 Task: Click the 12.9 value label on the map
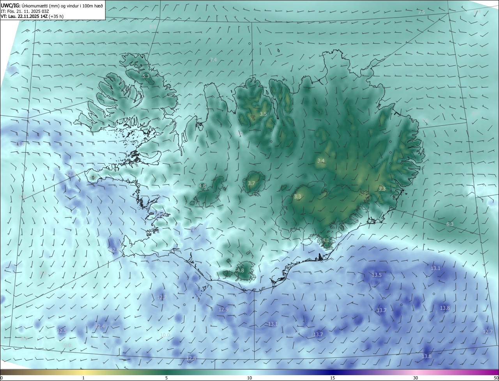click(x=223, y=310)
